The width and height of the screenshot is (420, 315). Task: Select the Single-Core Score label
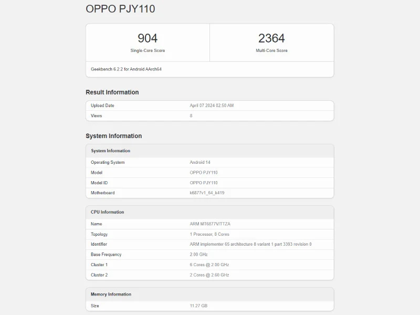pos(148,50)
